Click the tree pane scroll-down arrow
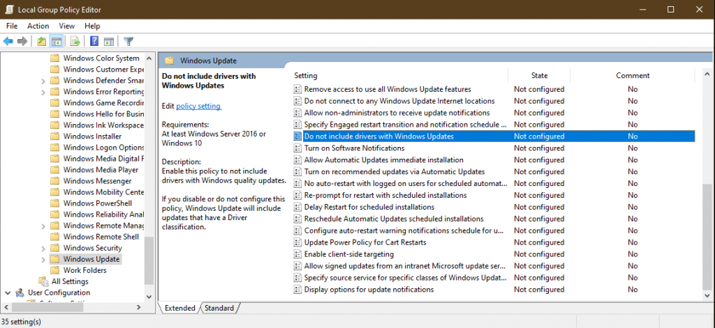This screenshot has height=328, width=715. pos(149,296)
